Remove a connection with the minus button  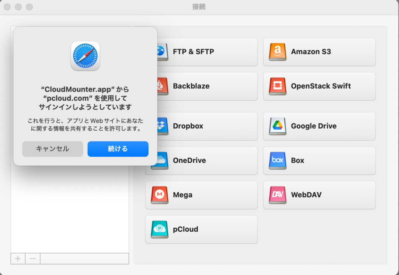(33, 259)
